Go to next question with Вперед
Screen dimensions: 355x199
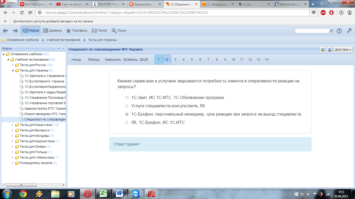pyautogui.click(x=94, y=60)
